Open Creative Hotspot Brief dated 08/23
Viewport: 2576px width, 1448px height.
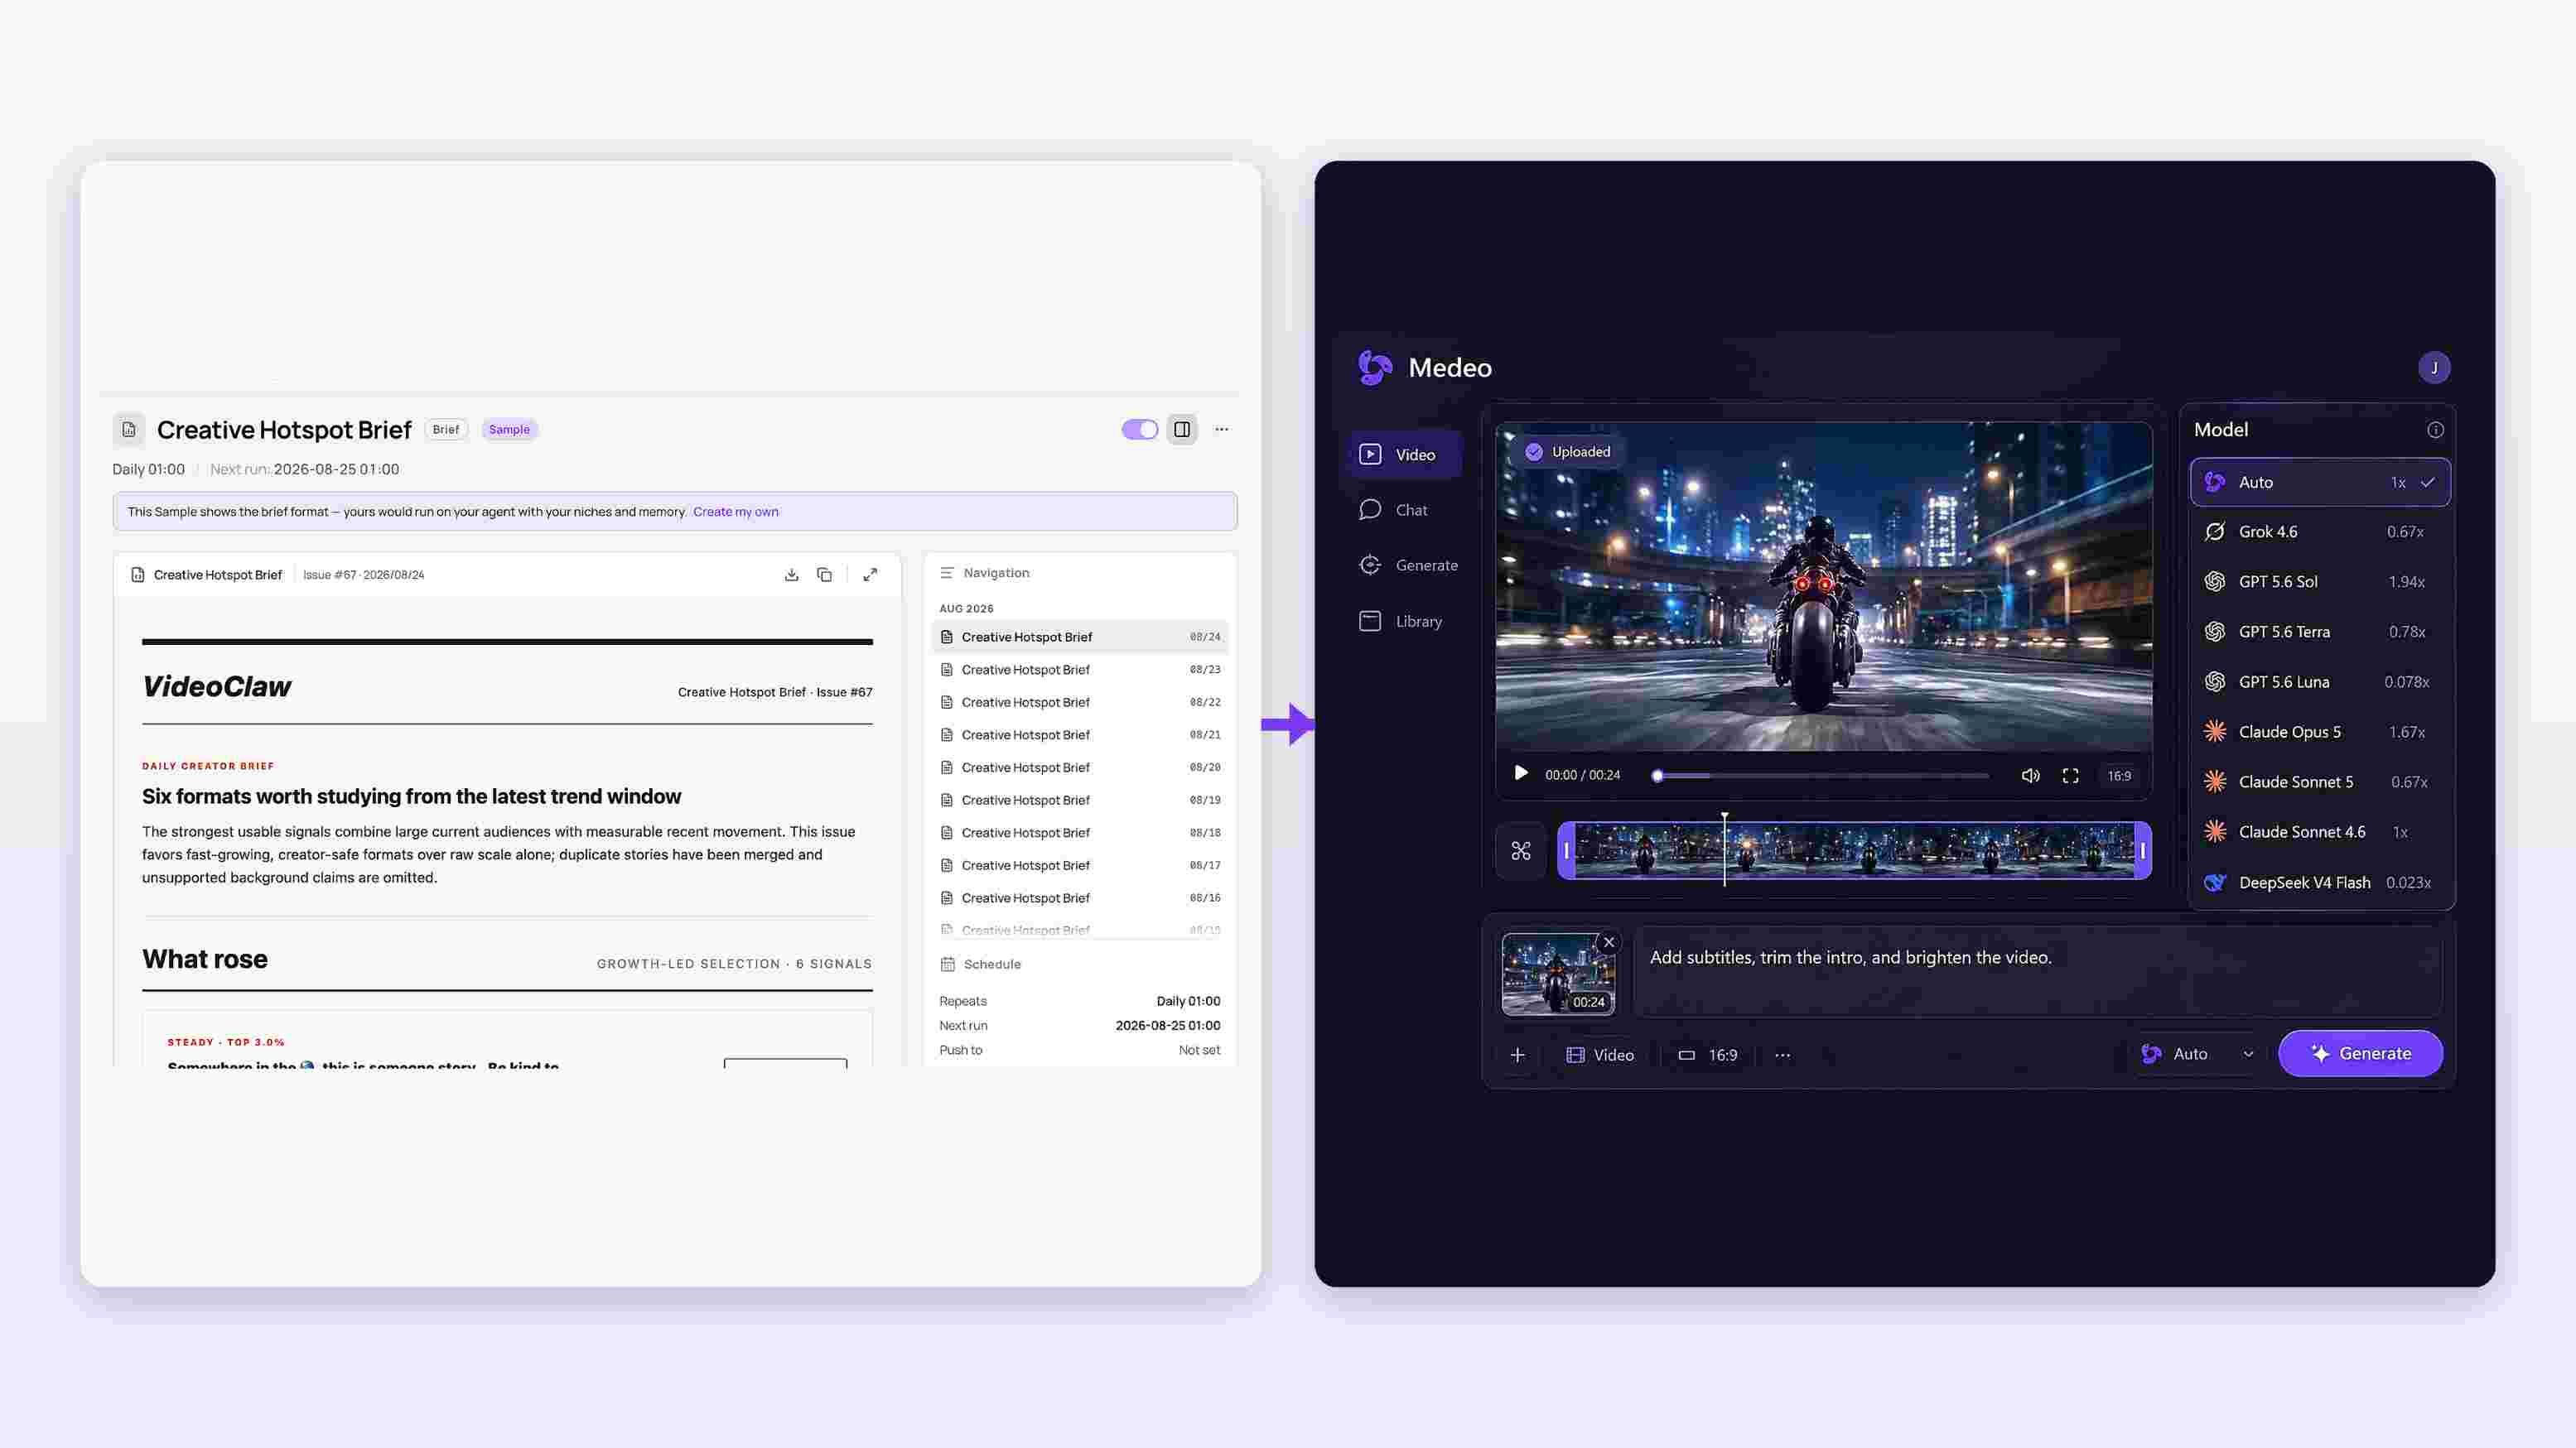1080,670
